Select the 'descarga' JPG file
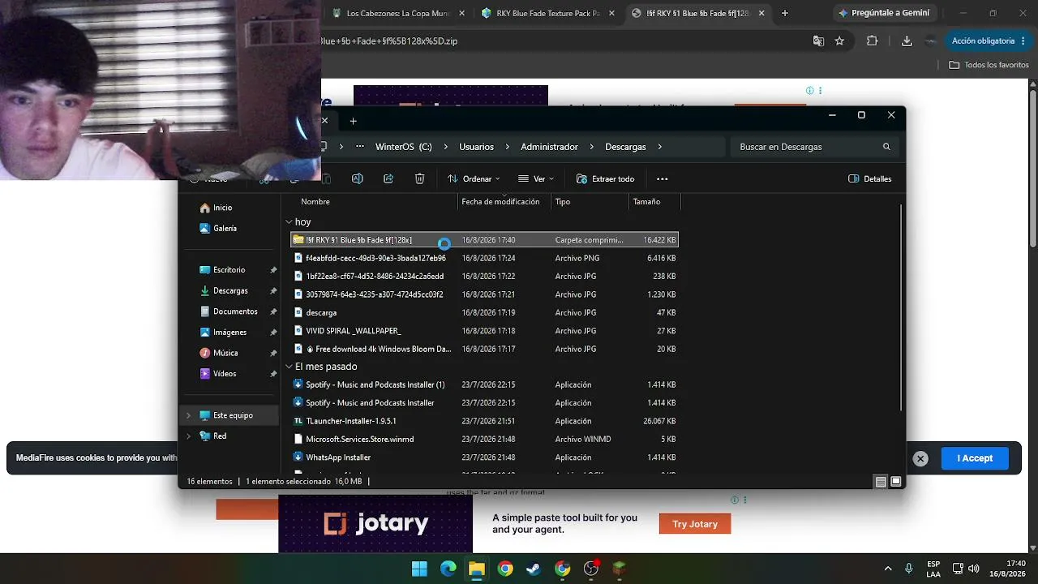 pyautogui.click(x=484, y=312)
